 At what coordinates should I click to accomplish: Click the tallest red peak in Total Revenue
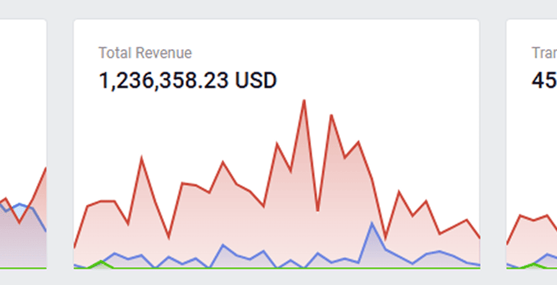click(x=304, y=101)
